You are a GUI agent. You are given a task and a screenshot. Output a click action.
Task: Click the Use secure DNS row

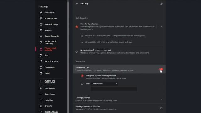(x=119, y=69)
